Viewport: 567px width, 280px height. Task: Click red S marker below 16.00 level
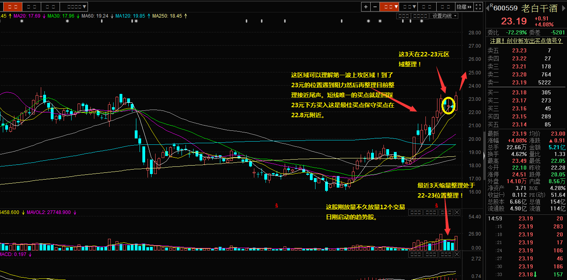tap(276, 205)
